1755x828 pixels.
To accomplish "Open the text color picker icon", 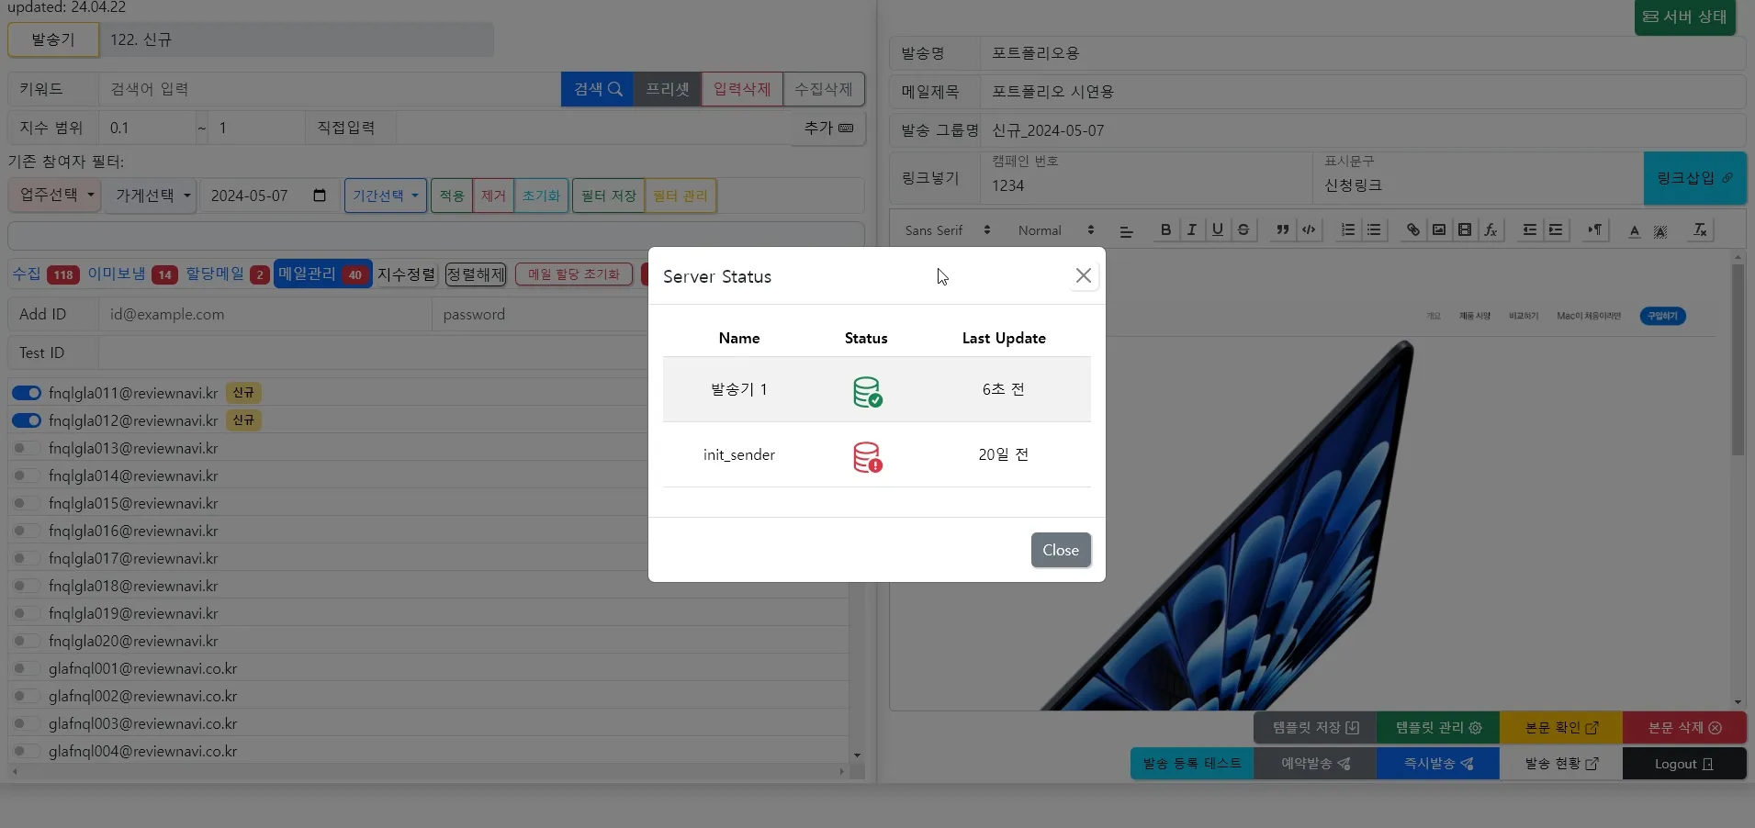I will pos(1635,230).
